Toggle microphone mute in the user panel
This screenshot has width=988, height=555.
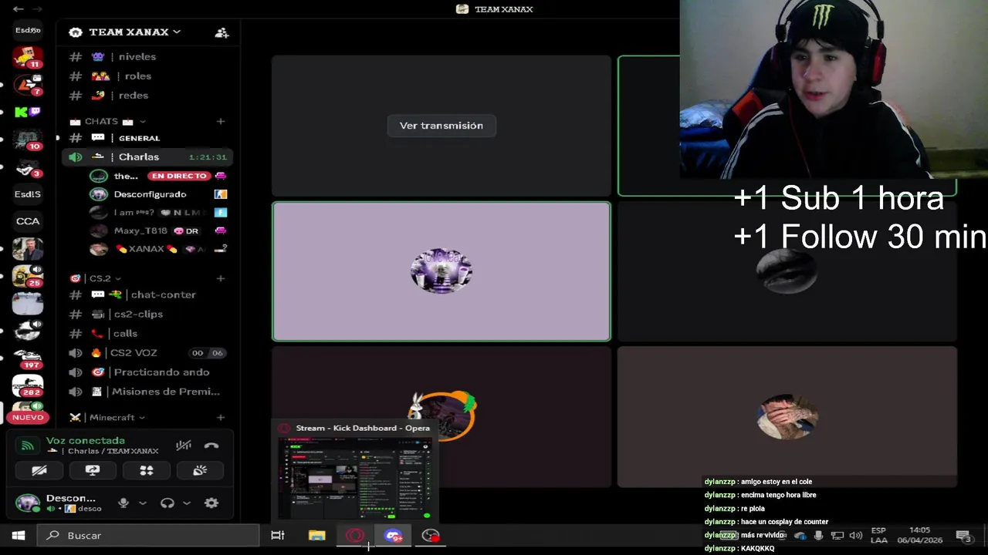pyautogui.click(x=123, y=503)
